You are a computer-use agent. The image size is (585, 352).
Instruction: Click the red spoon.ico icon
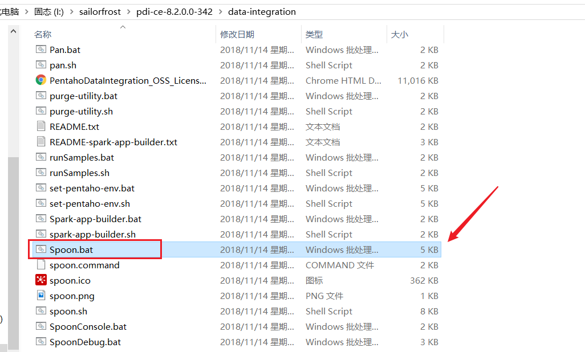pyautogui.click(x=40, y=280)
